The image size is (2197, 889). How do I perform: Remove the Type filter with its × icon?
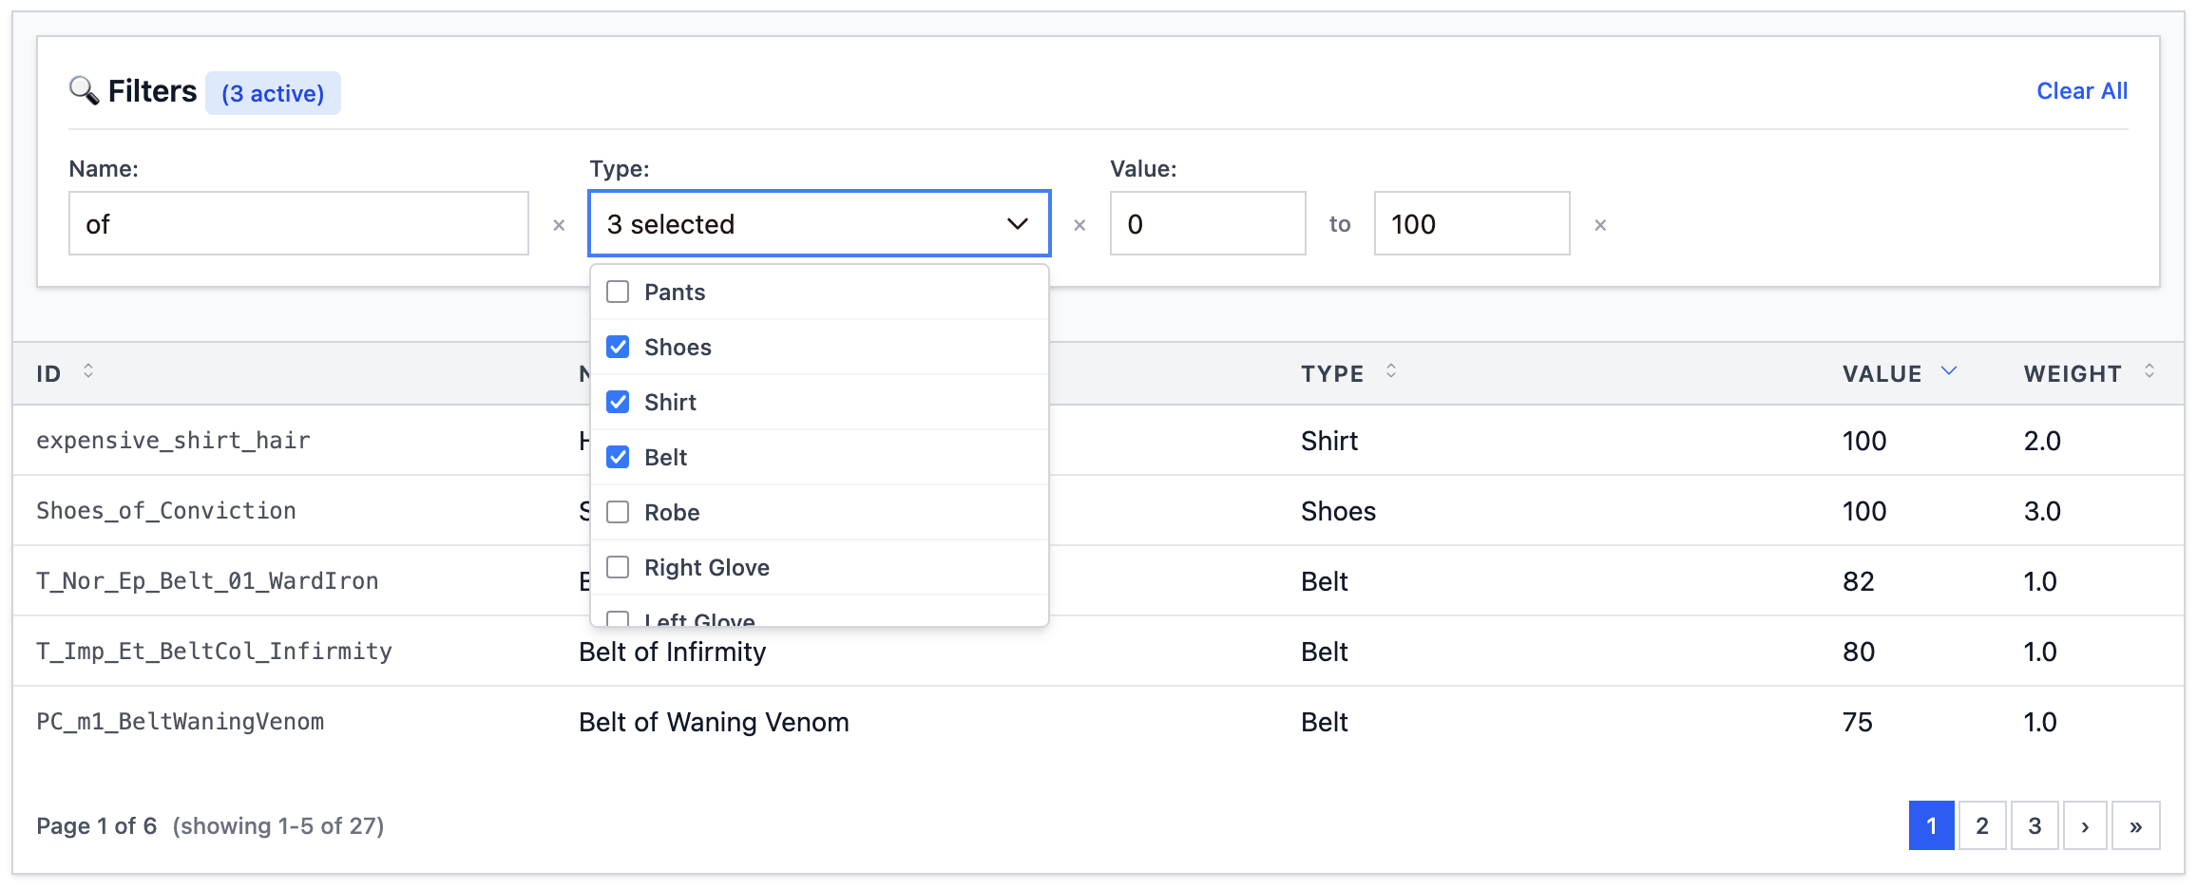pos(1079,225)
